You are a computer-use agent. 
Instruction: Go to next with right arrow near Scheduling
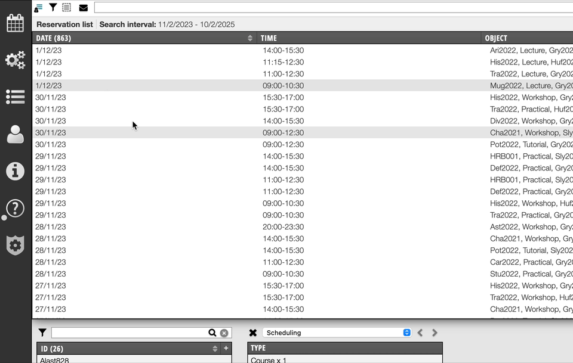(x=435, y=333)
